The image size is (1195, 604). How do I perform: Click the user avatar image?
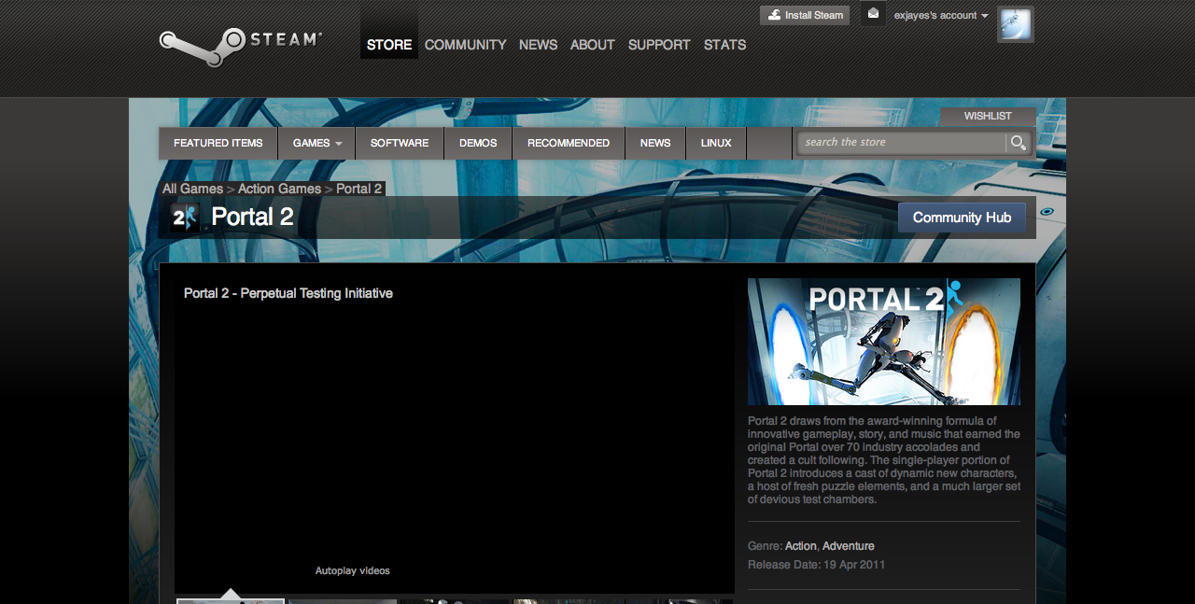pyautogui.click(x=1016, y=24)
